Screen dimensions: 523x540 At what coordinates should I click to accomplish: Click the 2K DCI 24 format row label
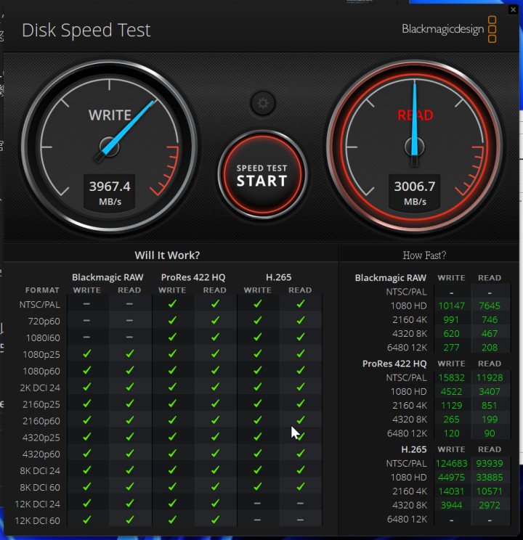click(40, 388)
